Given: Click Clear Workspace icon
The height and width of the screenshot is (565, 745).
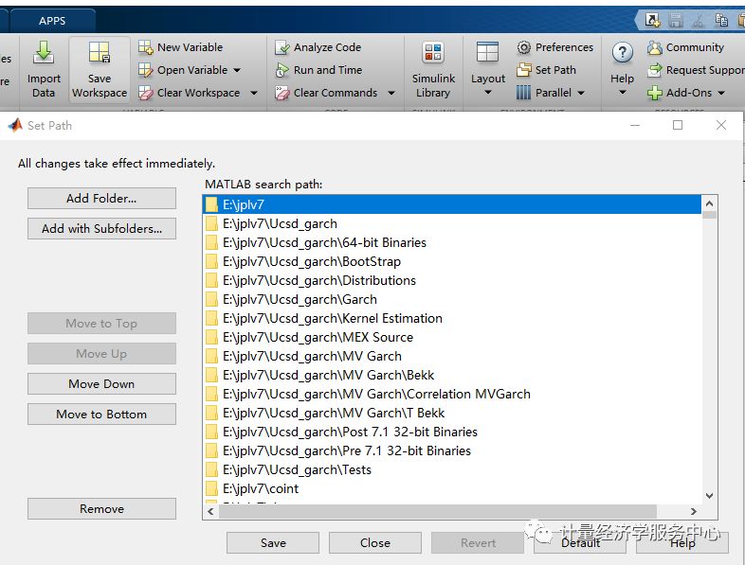Looking at the screenshot, I should [x=145, y=93].
